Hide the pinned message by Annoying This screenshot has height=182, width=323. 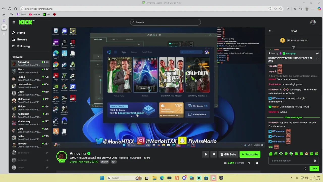pyautogui.click(x=317, y=53)
